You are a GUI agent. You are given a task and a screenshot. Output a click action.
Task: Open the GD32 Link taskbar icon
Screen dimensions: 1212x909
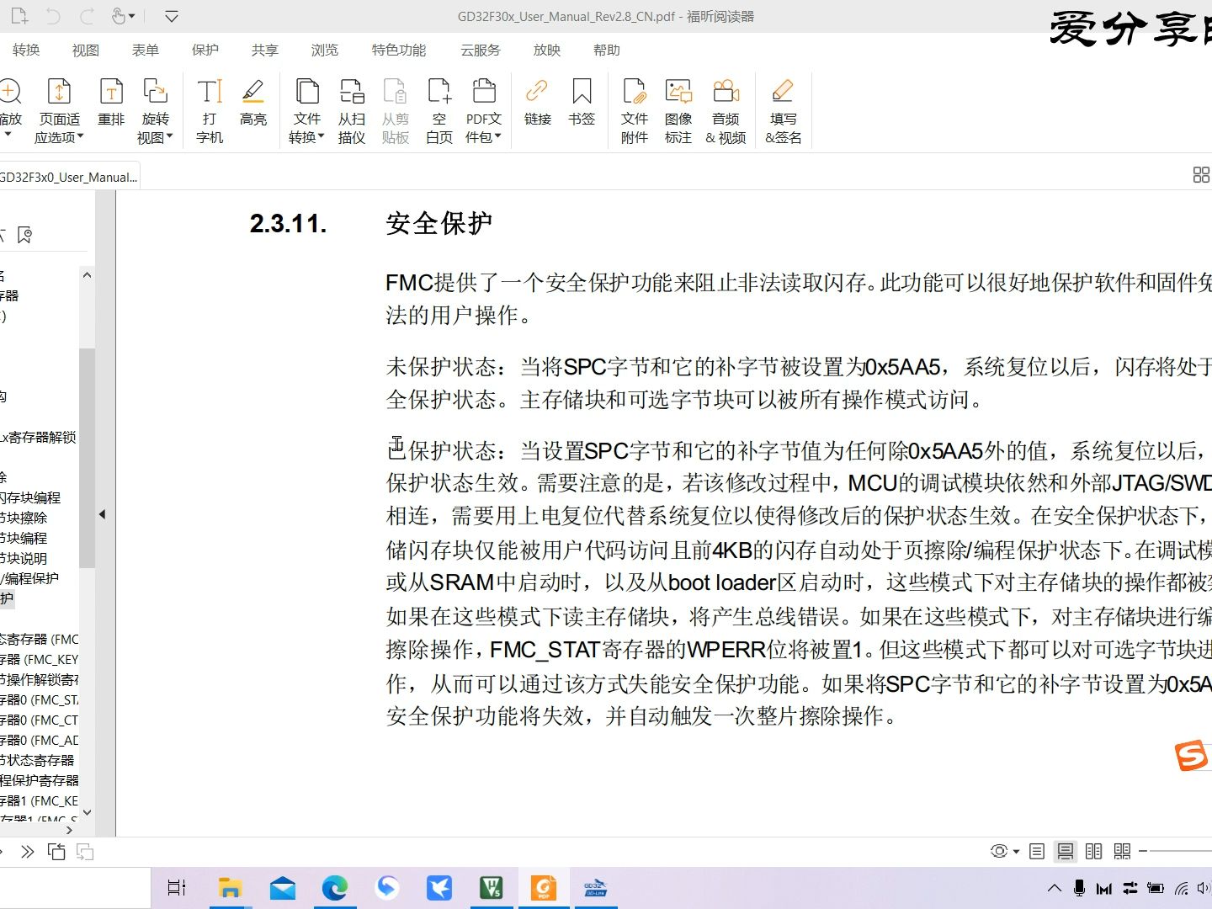[596, 888]
